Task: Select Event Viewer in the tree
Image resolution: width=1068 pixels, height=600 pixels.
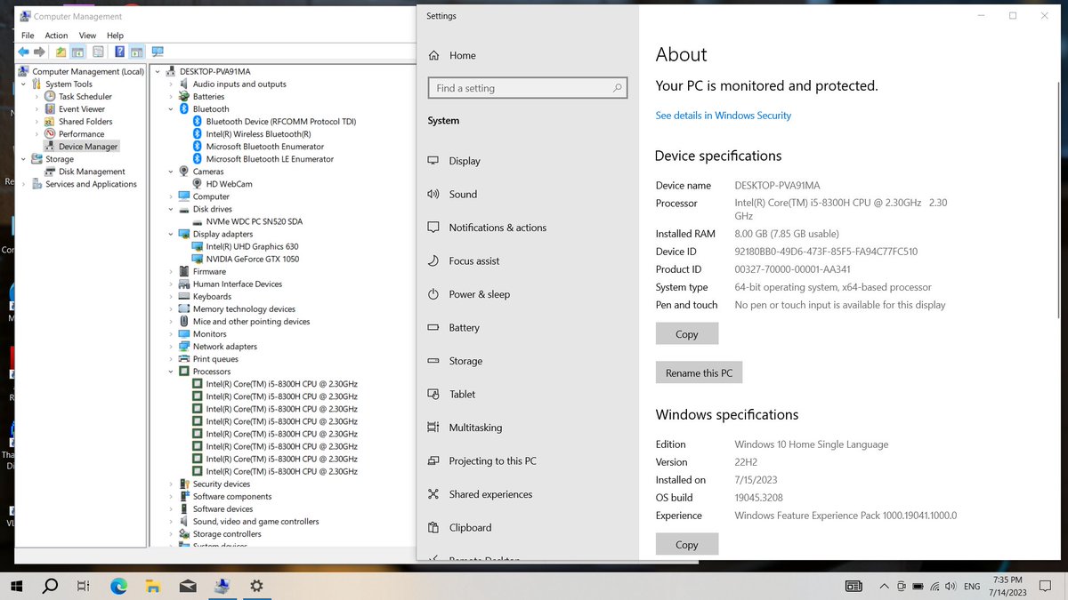Action: 82,109
